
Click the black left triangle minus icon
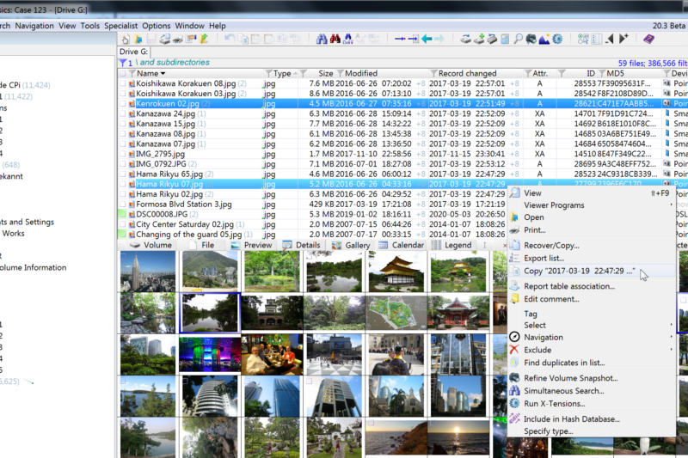610,39
